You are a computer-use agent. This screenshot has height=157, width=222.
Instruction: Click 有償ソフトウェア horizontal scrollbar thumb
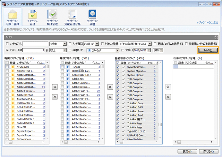coord(11,142)
